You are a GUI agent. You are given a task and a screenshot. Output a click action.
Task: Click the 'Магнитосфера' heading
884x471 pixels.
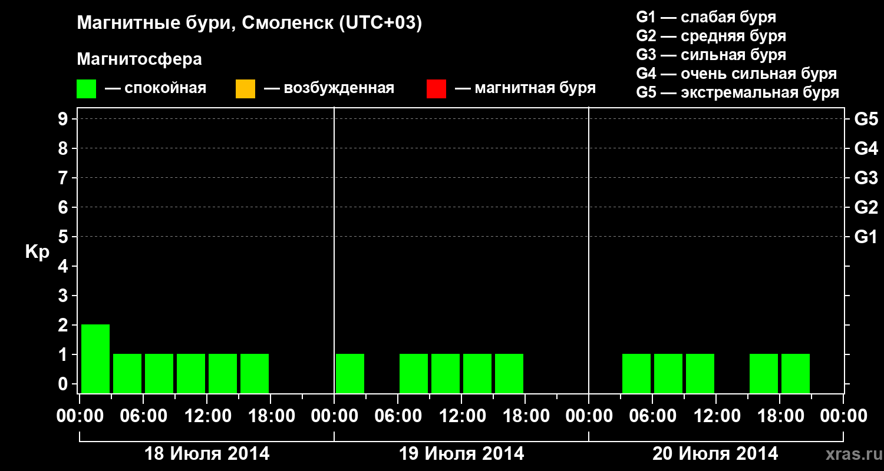pyautogui.click(x=139, y=59)
